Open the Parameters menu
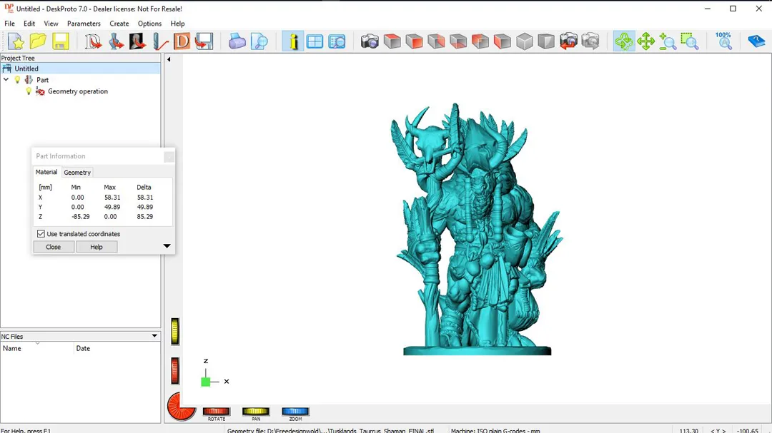Image resolution: width=772 pixels, height=433 pixels. pyautogui.click(x=84, y=23)
